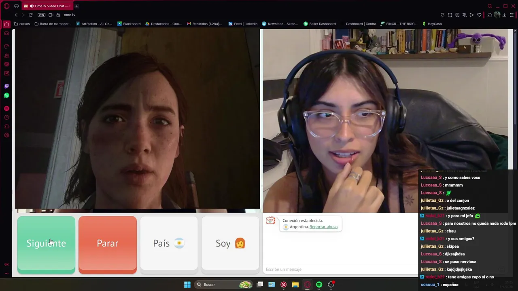Open Destacados Google Drive bookmark
Screen dimensions: 518x291
tap(163, 24)
